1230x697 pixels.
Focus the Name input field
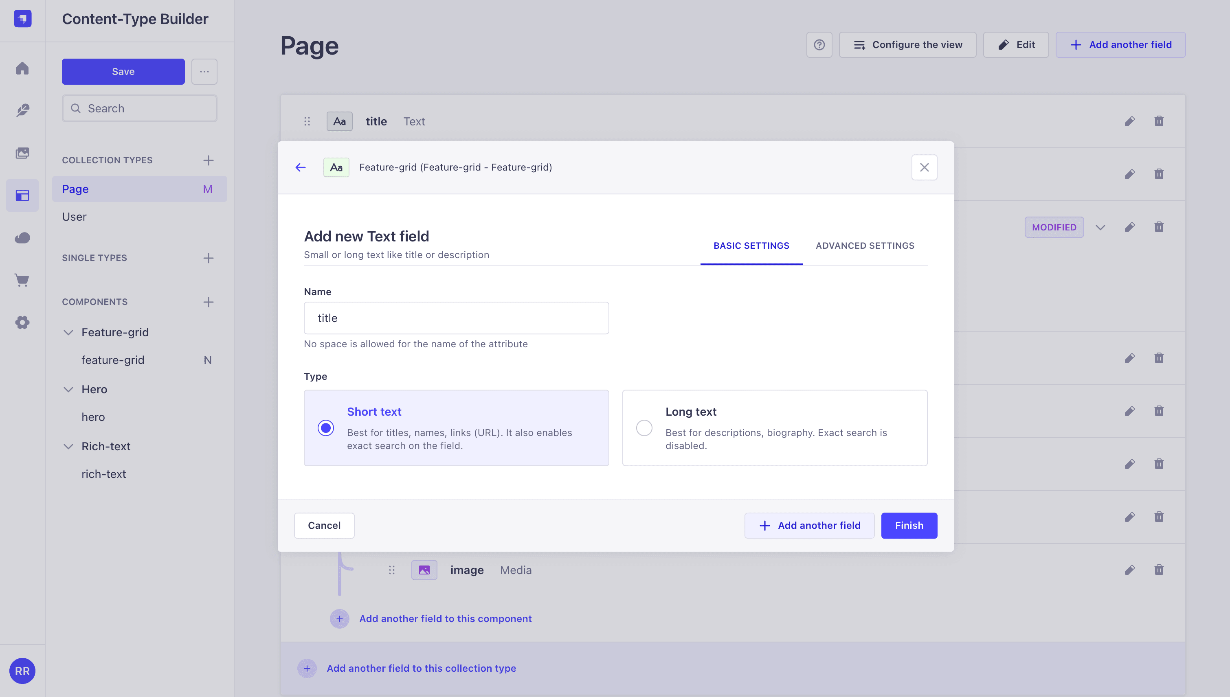point(456,318)
